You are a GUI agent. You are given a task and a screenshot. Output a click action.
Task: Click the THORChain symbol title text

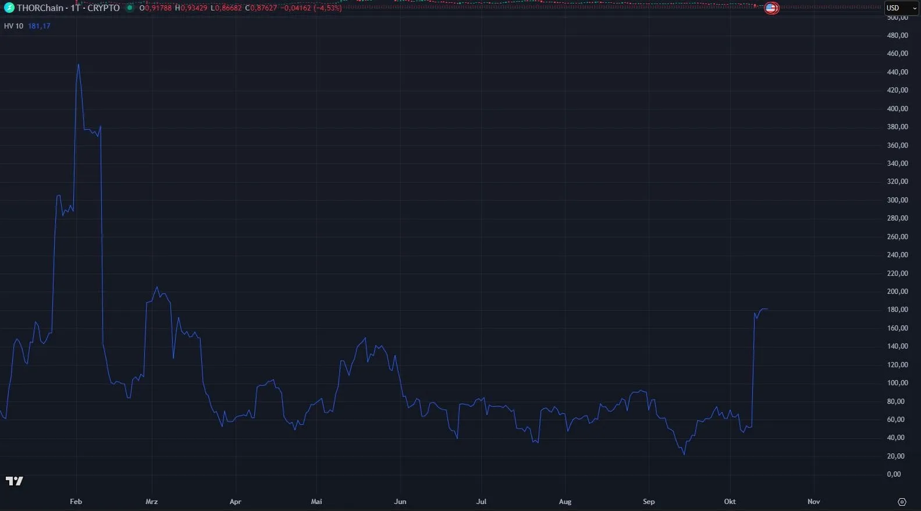pyautogui.click(x=68, y=8)
